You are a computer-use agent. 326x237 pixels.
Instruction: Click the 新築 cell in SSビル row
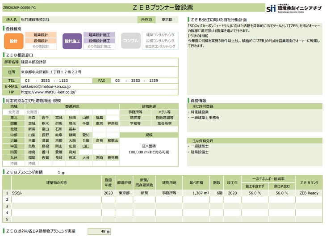tap(144, 193)
